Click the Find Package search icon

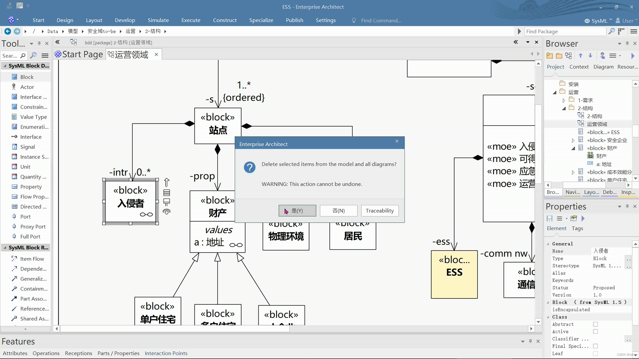611,31
